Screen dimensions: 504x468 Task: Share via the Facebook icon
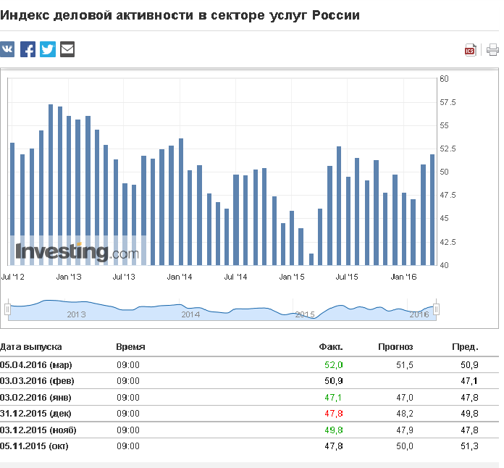tap(28, 49)
